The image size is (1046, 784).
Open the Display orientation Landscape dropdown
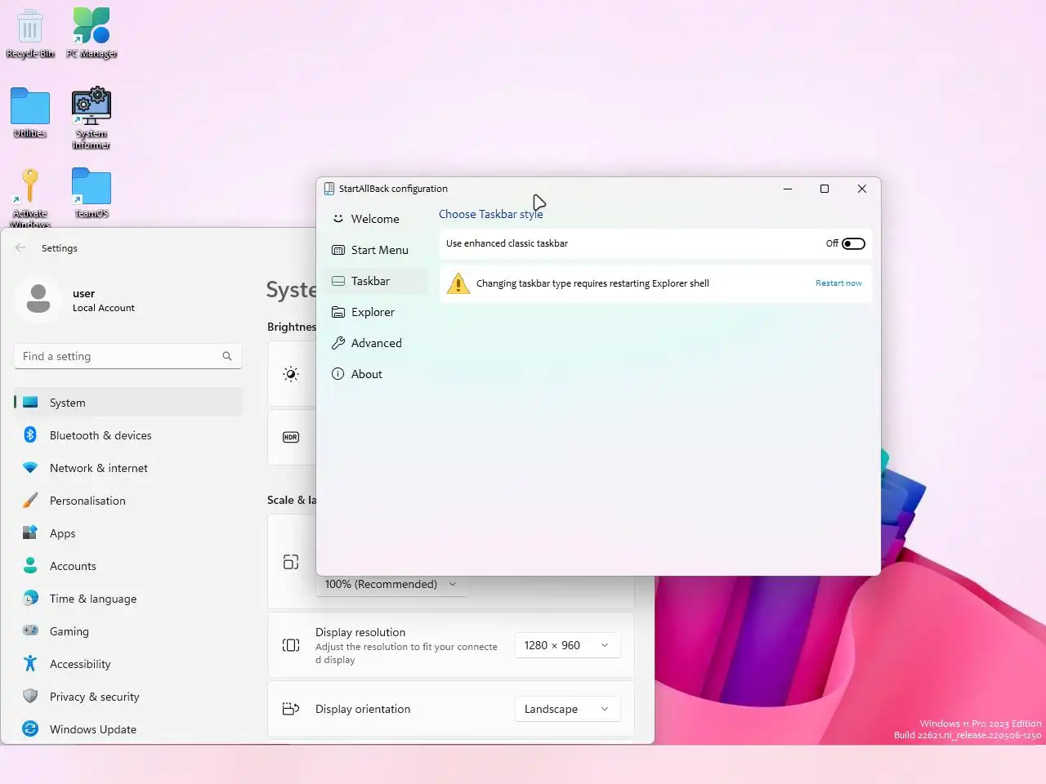tap(567, 709)
